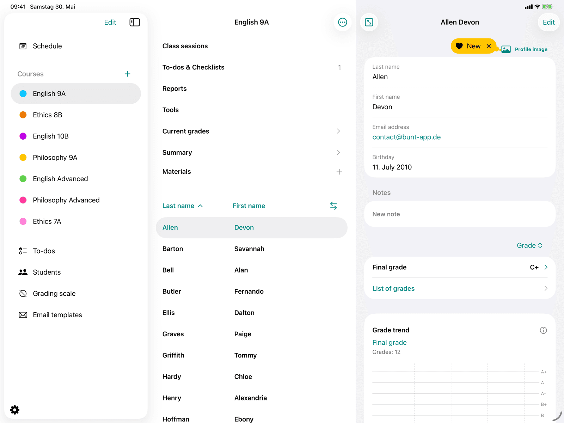Viewport: 564px width, 423px height.
Task: Open the contact@bunt-app.de email link
Action: click(x=406, y=137)
